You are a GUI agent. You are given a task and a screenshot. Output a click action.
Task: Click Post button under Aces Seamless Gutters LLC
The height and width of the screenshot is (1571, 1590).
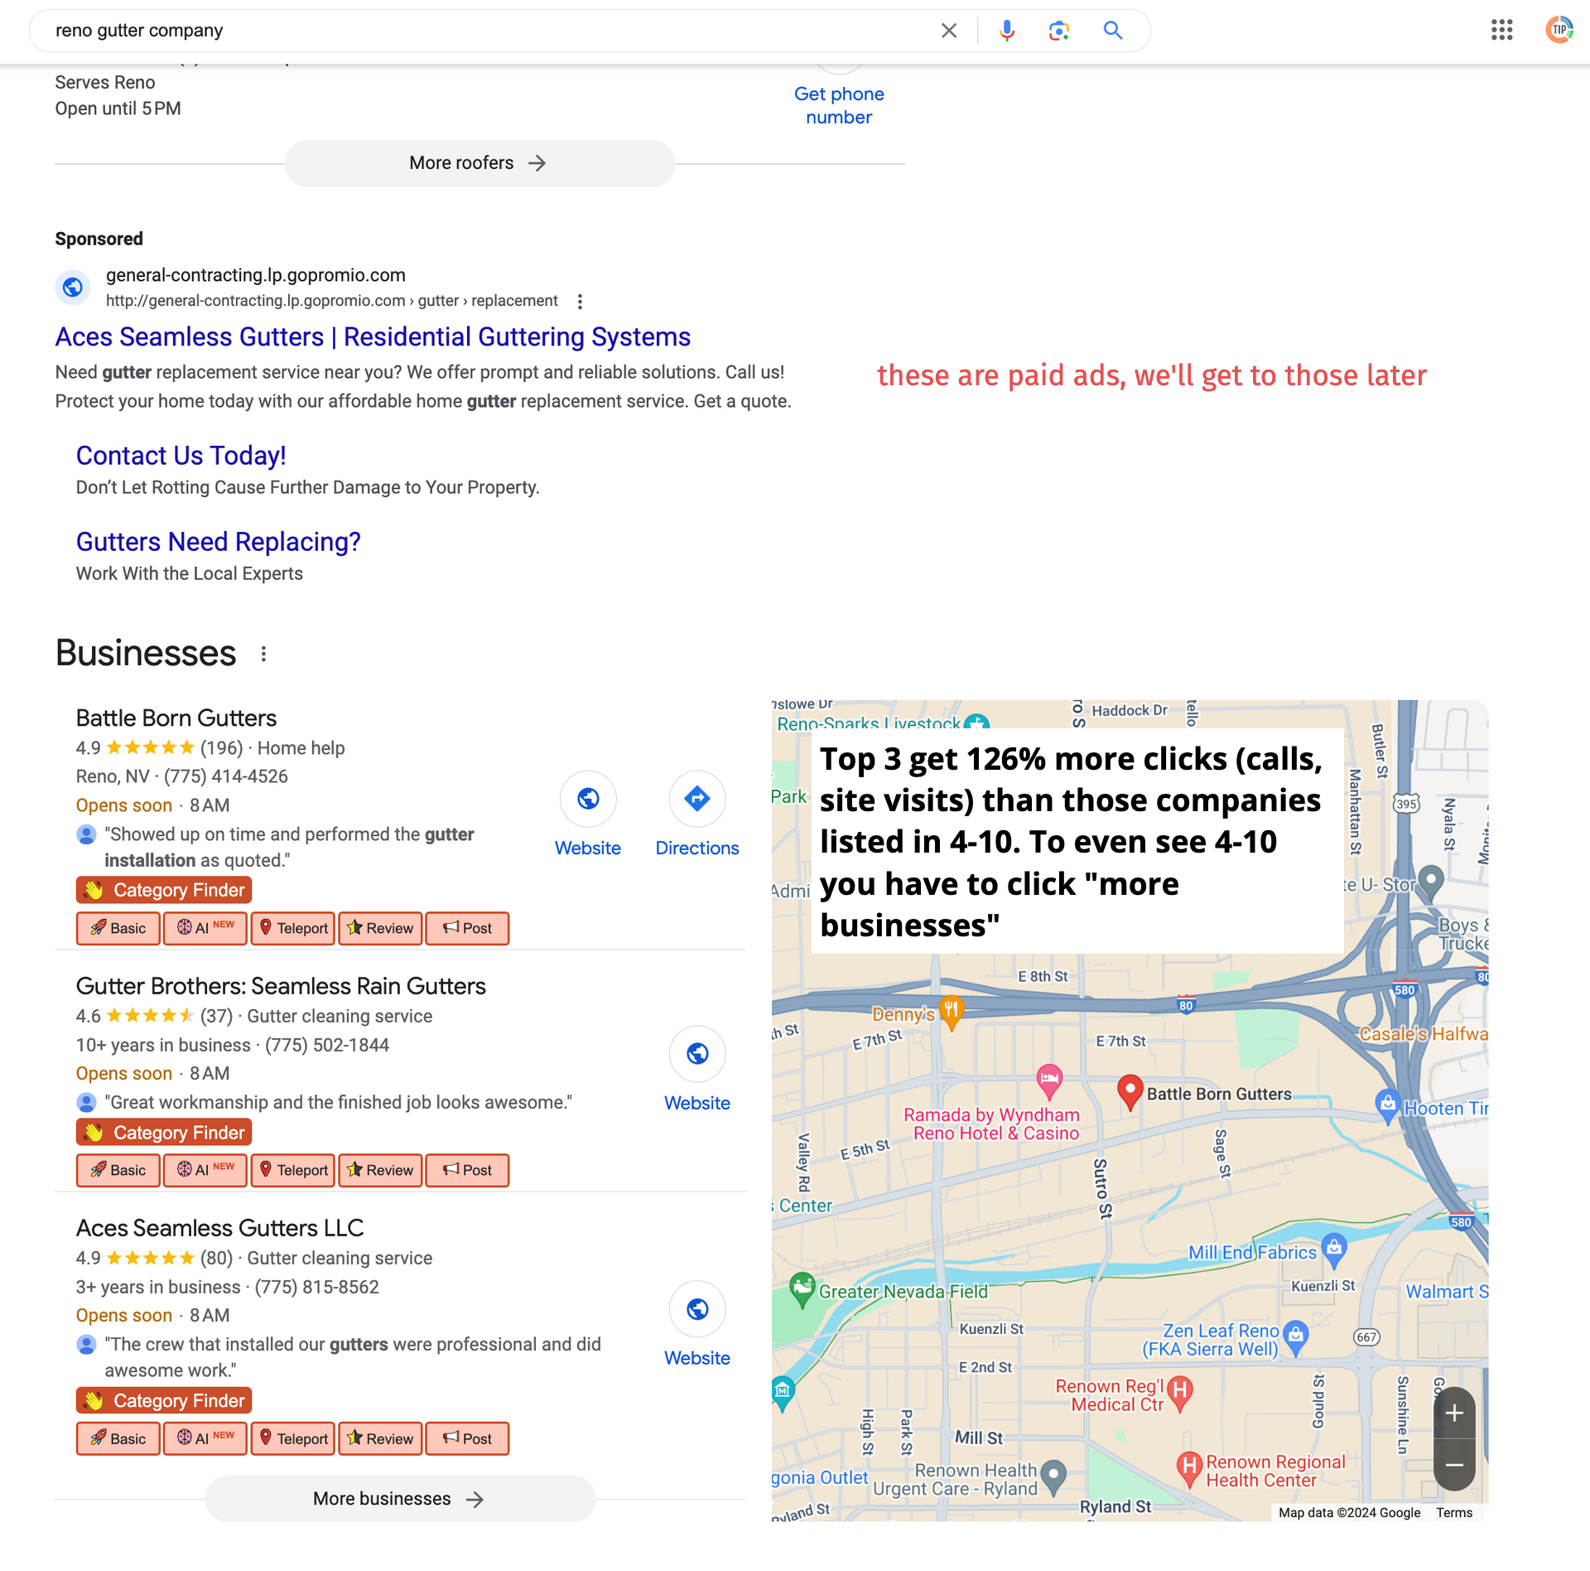pos(468,1439)
